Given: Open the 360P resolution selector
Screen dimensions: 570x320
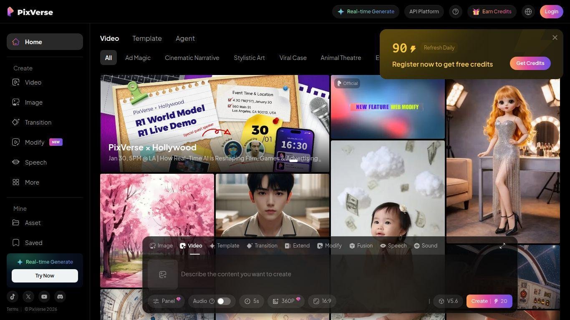Looking at the screenshot, I should coord(286,301).
